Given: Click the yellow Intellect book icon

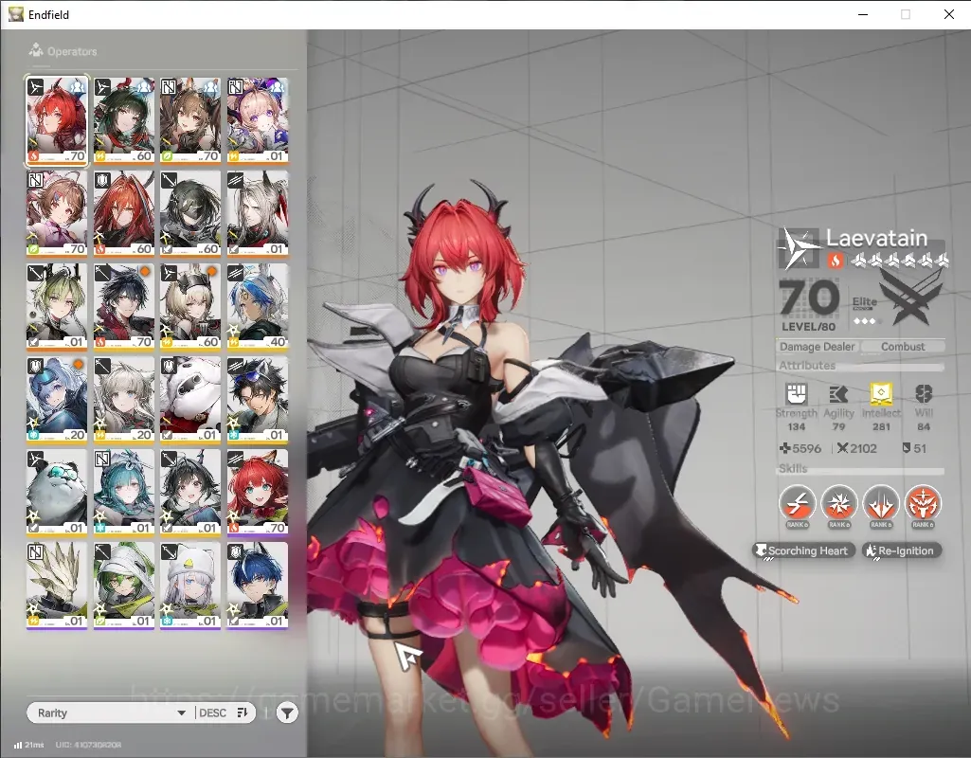Looking at the screenshot, I should (x=881, y=394).
